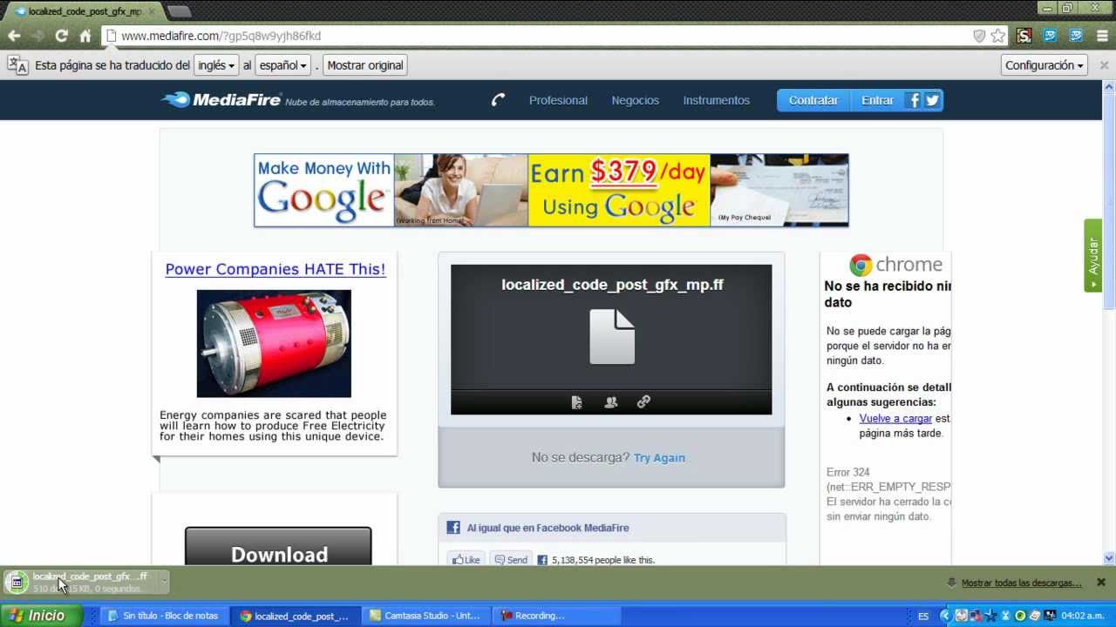Switch to Sin título Bloc de notas window
Viewport: 1116px width, 627px height.
[163, 616]
